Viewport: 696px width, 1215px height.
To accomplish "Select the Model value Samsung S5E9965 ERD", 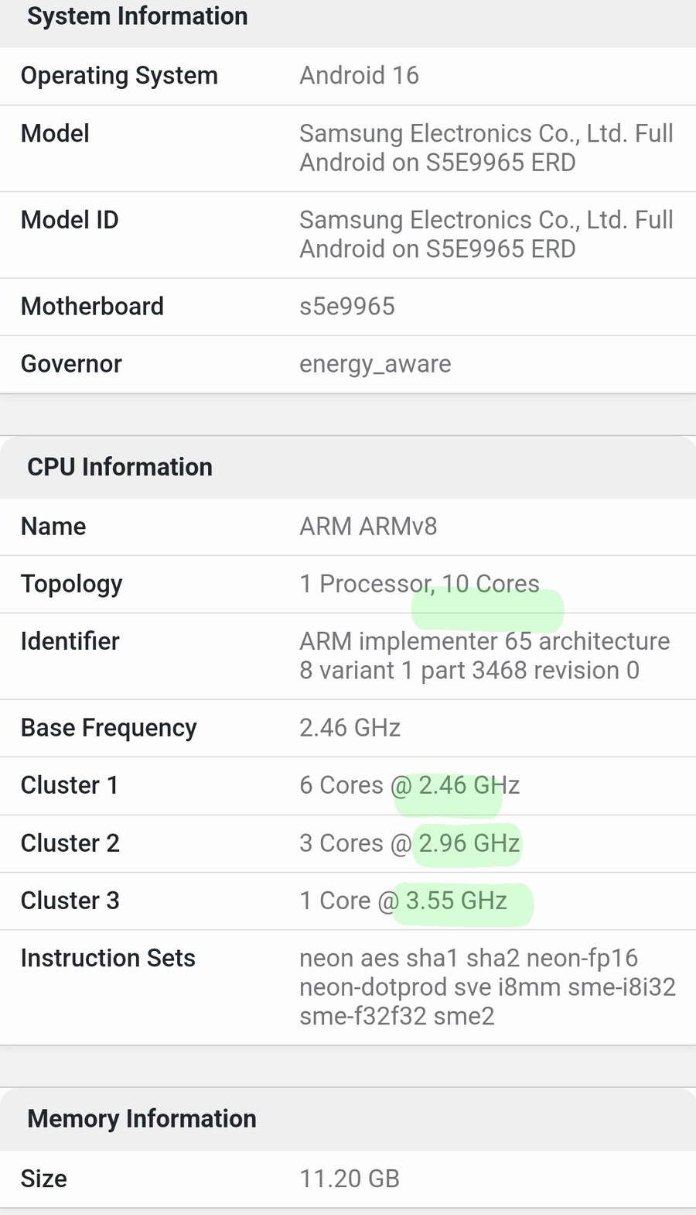I will [486, 148].
